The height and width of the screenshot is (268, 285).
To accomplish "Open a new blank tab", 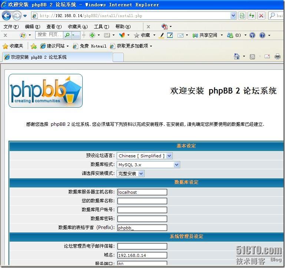I will tap(118, 58).
